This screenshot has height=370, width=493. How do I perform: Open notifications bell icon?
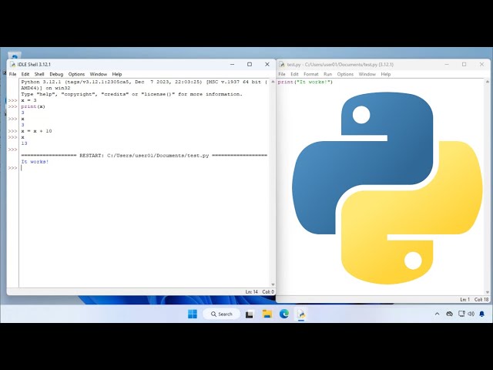(481, 314)
